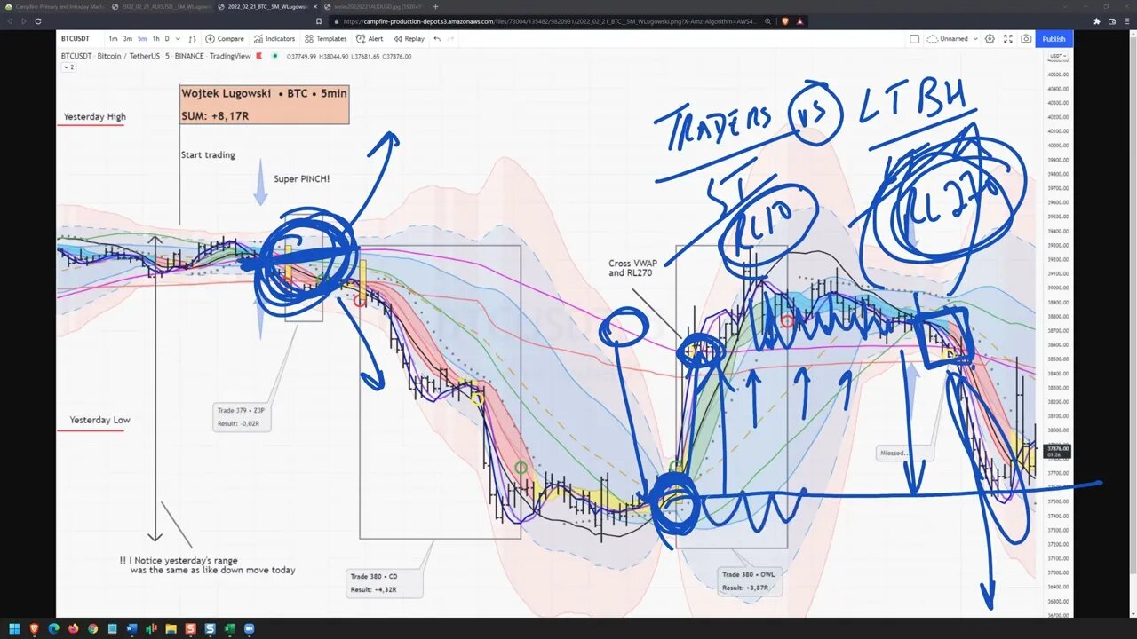1137x639 pixels.
Task: Select the 1m timeframe
Action: 114,39
